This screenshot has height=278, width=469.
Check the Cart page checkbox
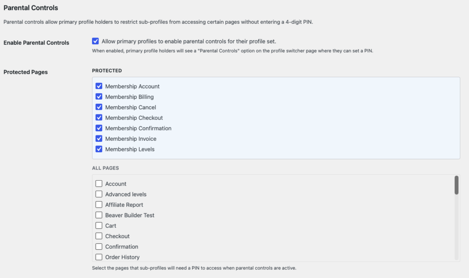[x=98, y=225]
